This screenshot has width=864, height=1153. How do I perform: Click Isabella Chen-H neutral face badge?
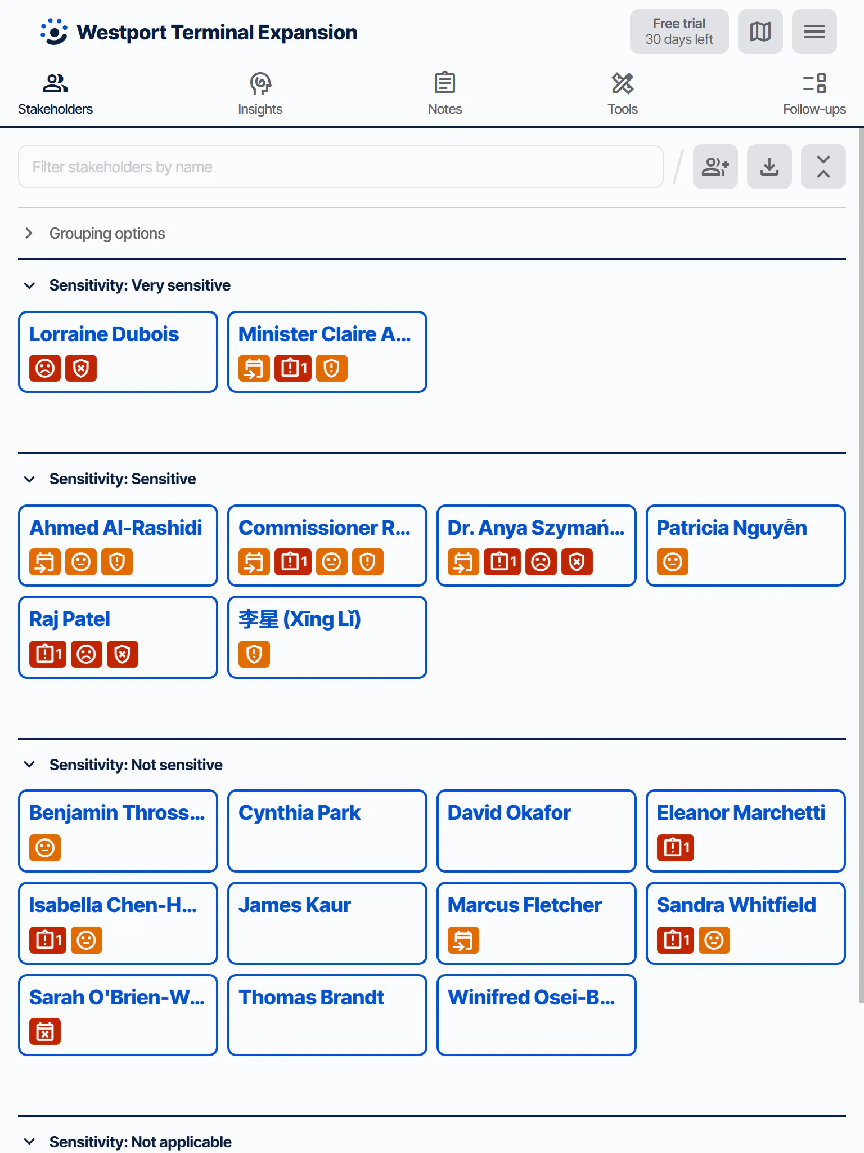click(x=87, y=940)
